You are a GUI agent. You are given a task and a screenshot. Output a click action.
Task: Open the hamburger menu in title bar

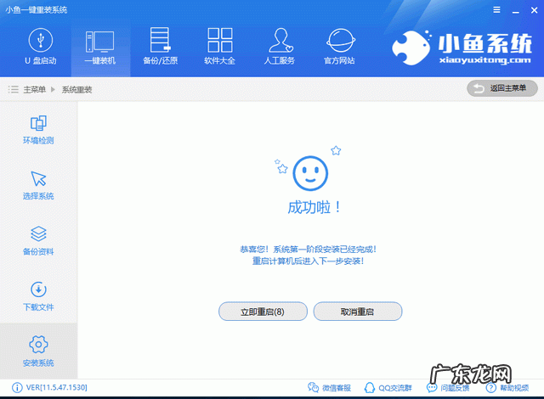[x=496, y=10]
